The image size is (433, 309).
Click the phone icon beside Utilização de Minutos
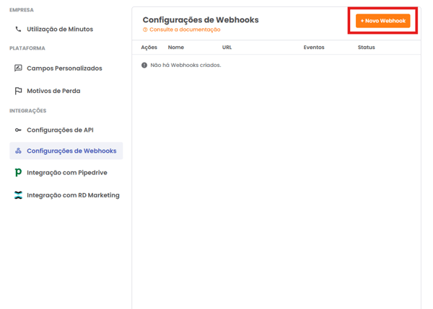click(x=18, y=29)
